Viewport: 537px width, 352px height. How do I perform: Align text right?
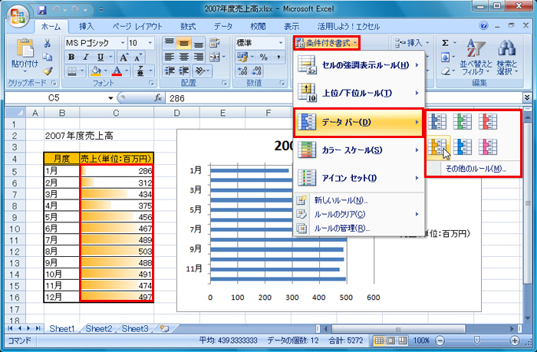[198, 58]
